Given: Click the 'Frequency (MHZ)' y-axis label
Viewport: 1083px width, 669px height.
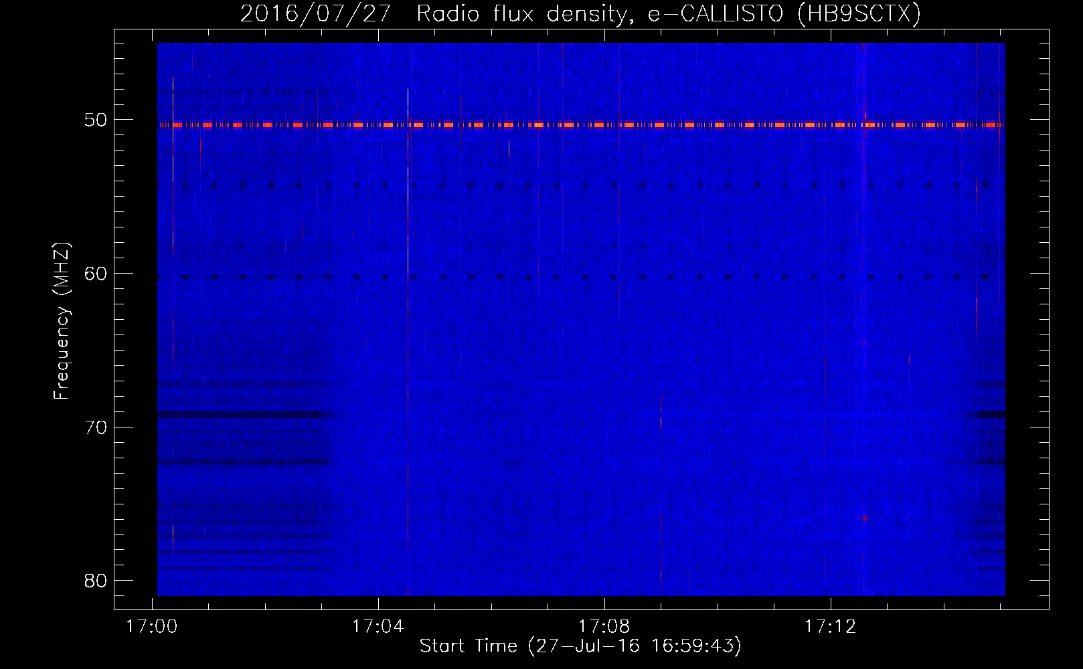Looking at the screenshot, I should pyautogui.click(x=62, y=321).
